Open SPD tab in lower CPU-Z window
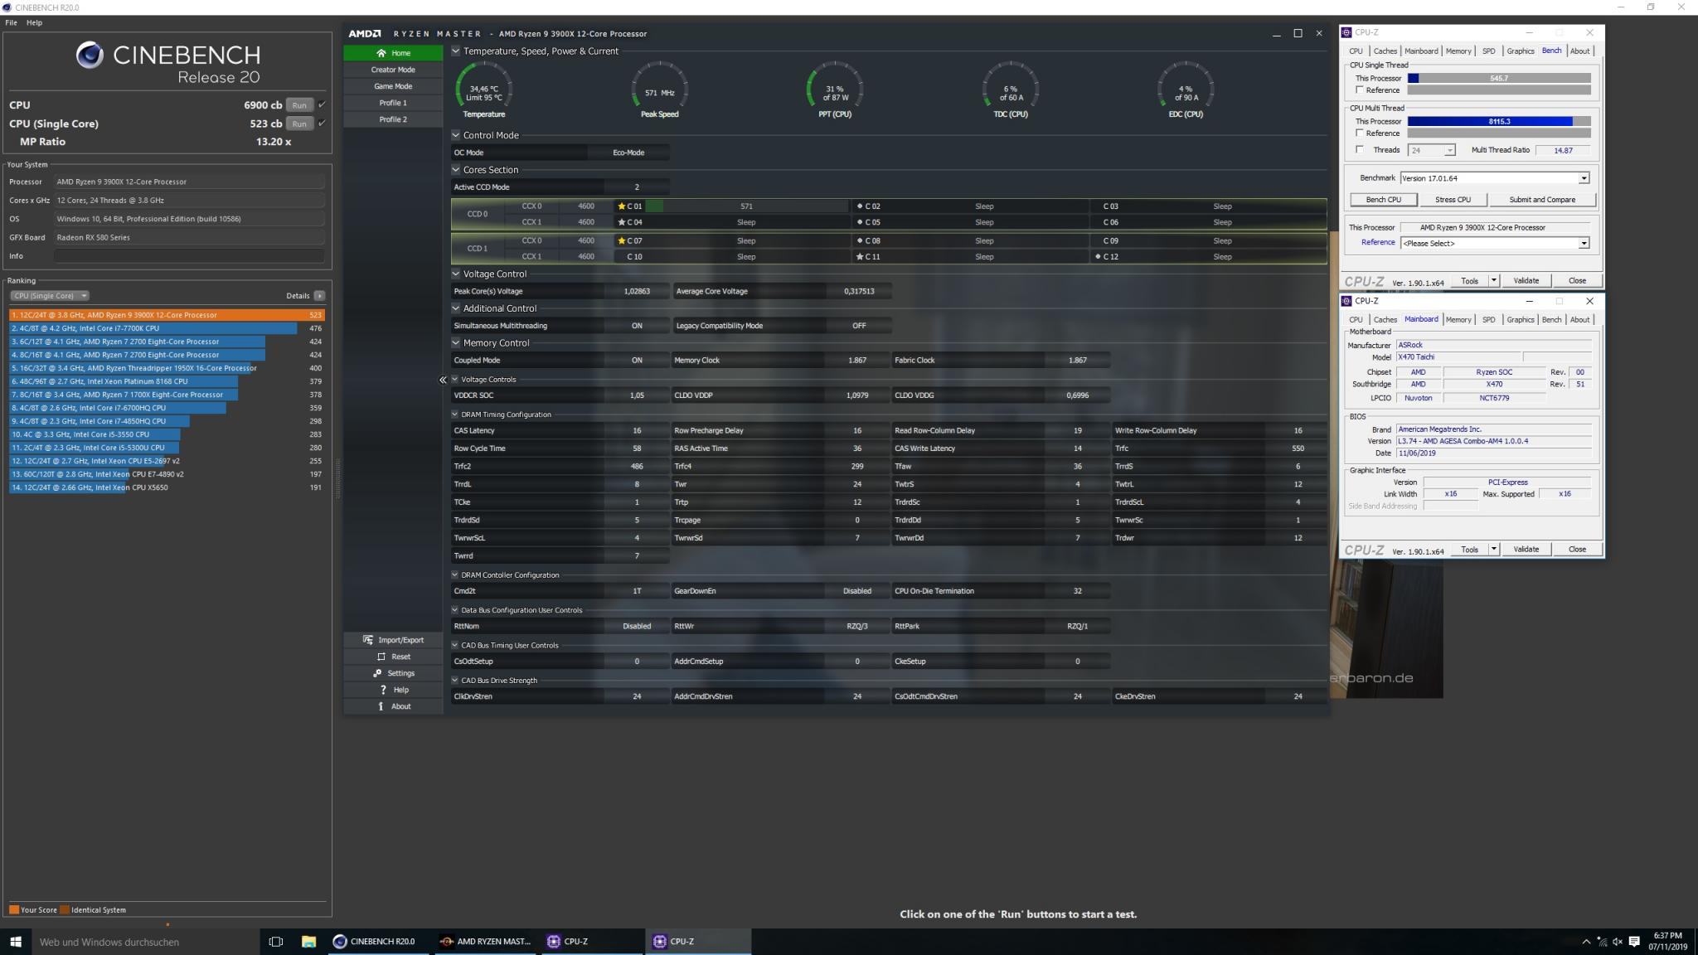 (x=1489, y=320)
